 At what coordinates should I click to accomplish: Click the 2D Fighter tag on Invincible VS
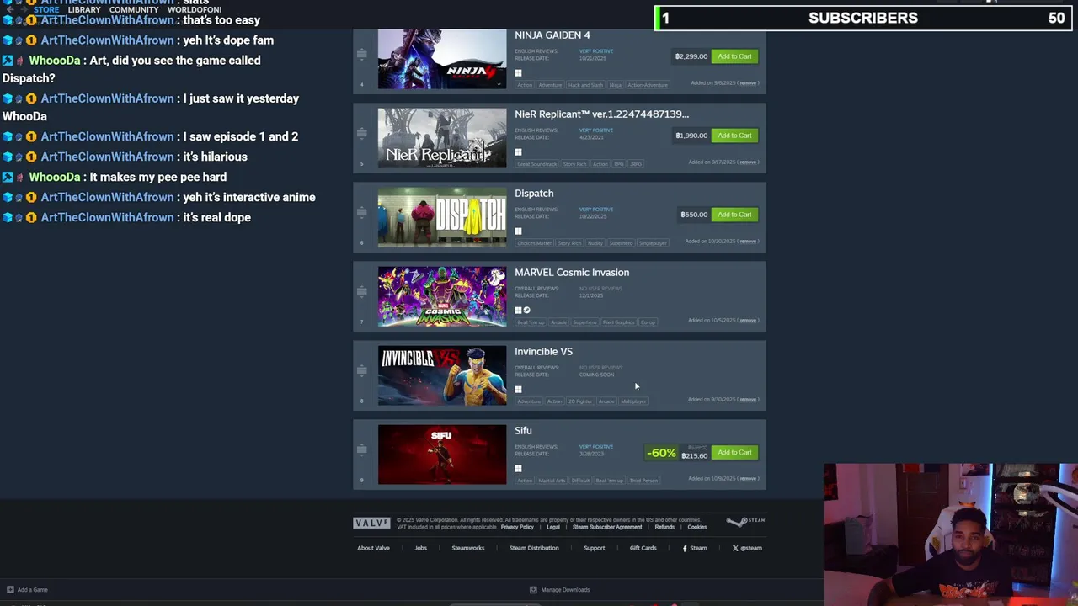[580, 401]
